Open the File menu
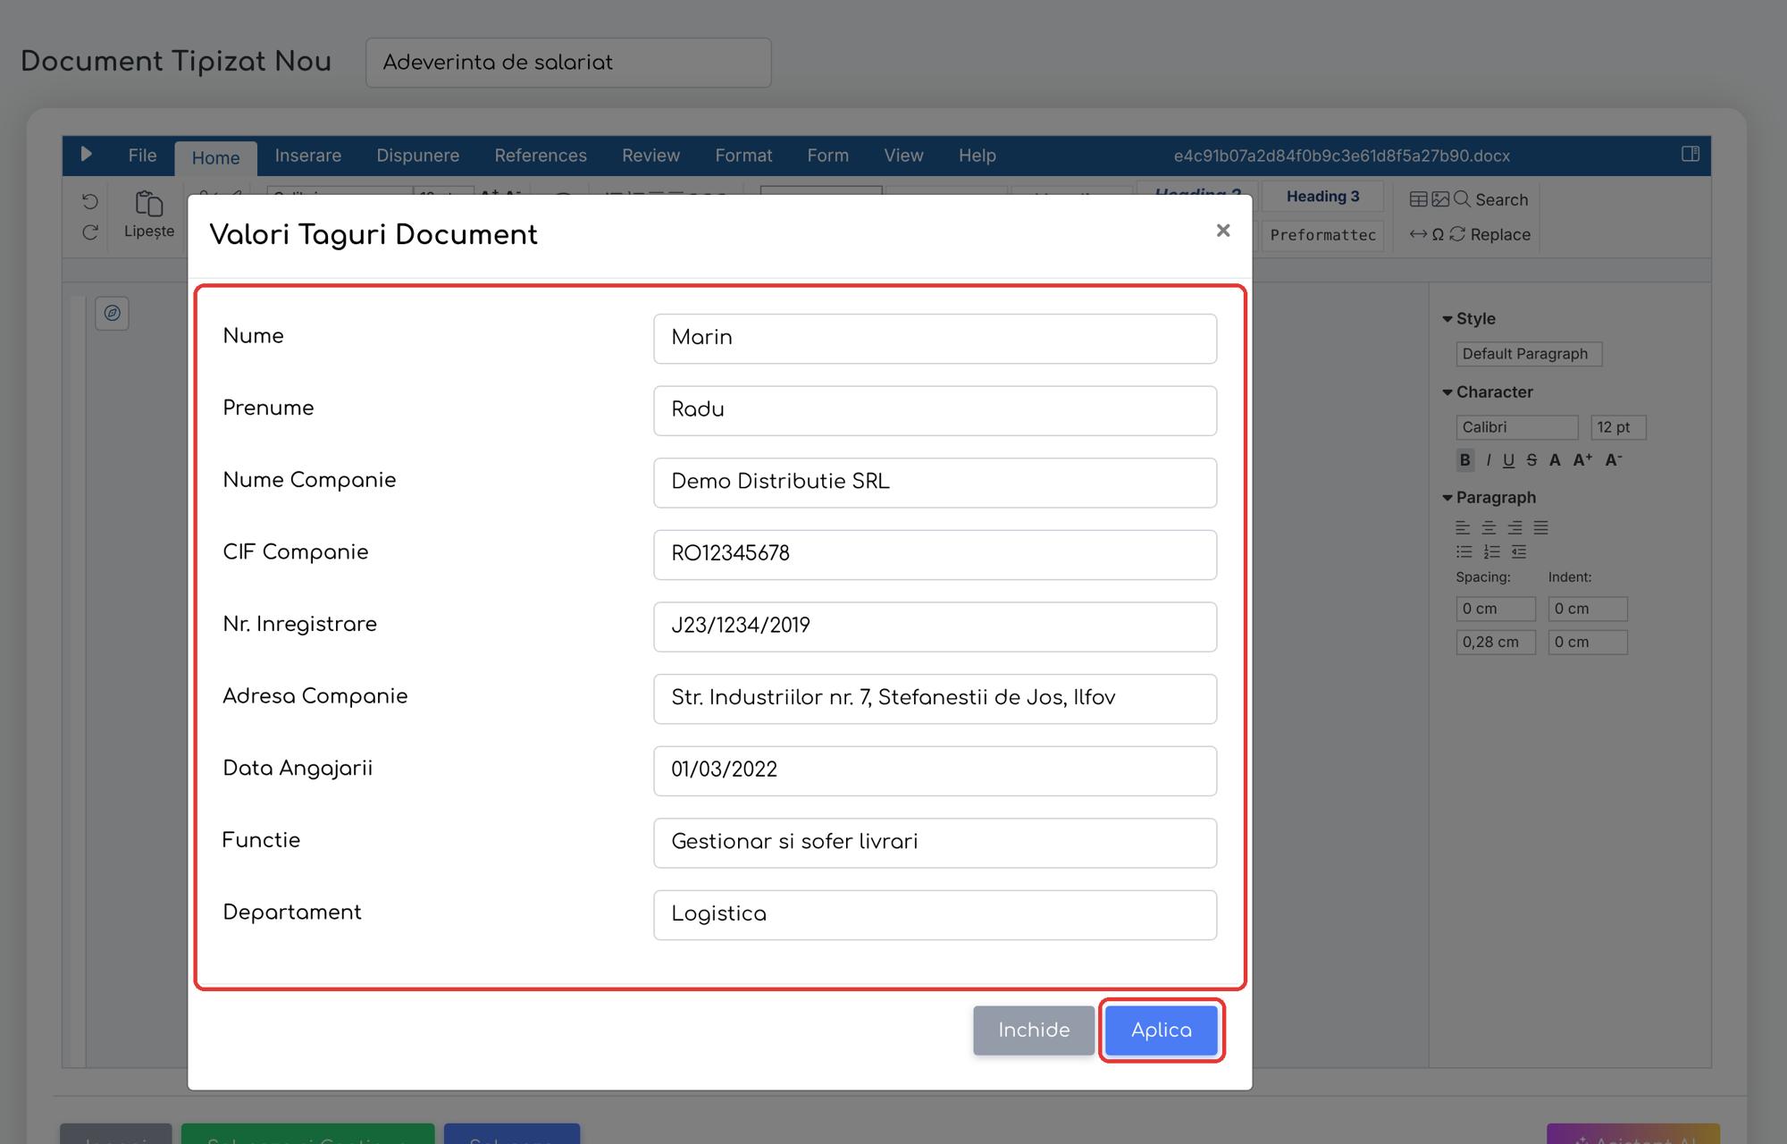This screenshot has width=1787, height=1144. tap(142, 156)
